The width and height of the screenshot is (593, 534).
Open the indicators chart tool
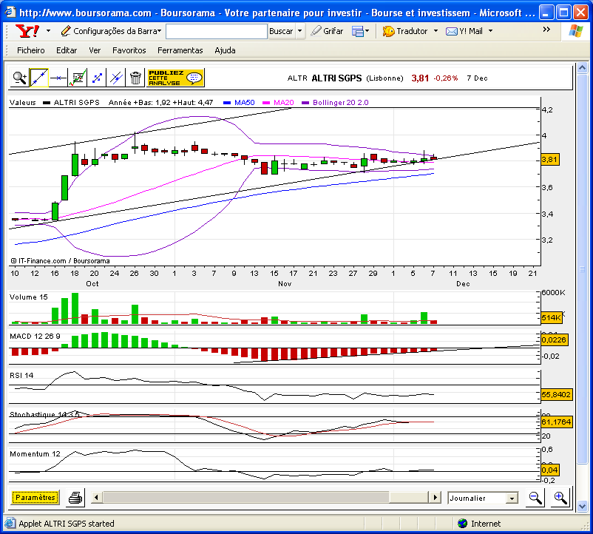78,78
